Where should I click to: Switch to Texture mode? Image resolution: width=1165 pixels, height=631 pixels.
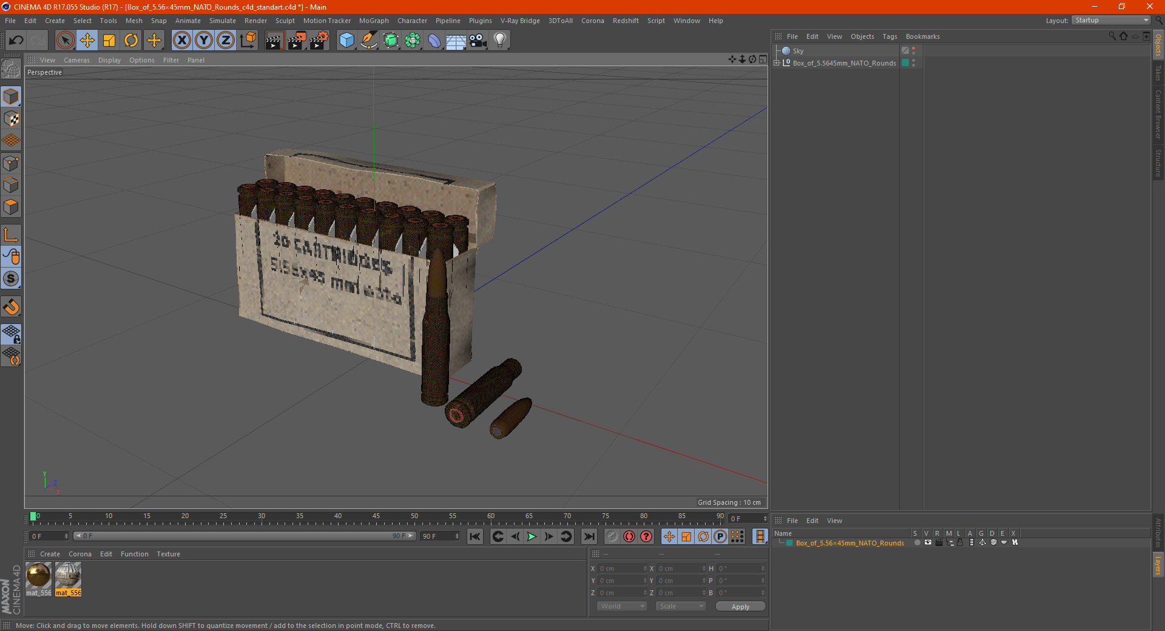point(11,119)
